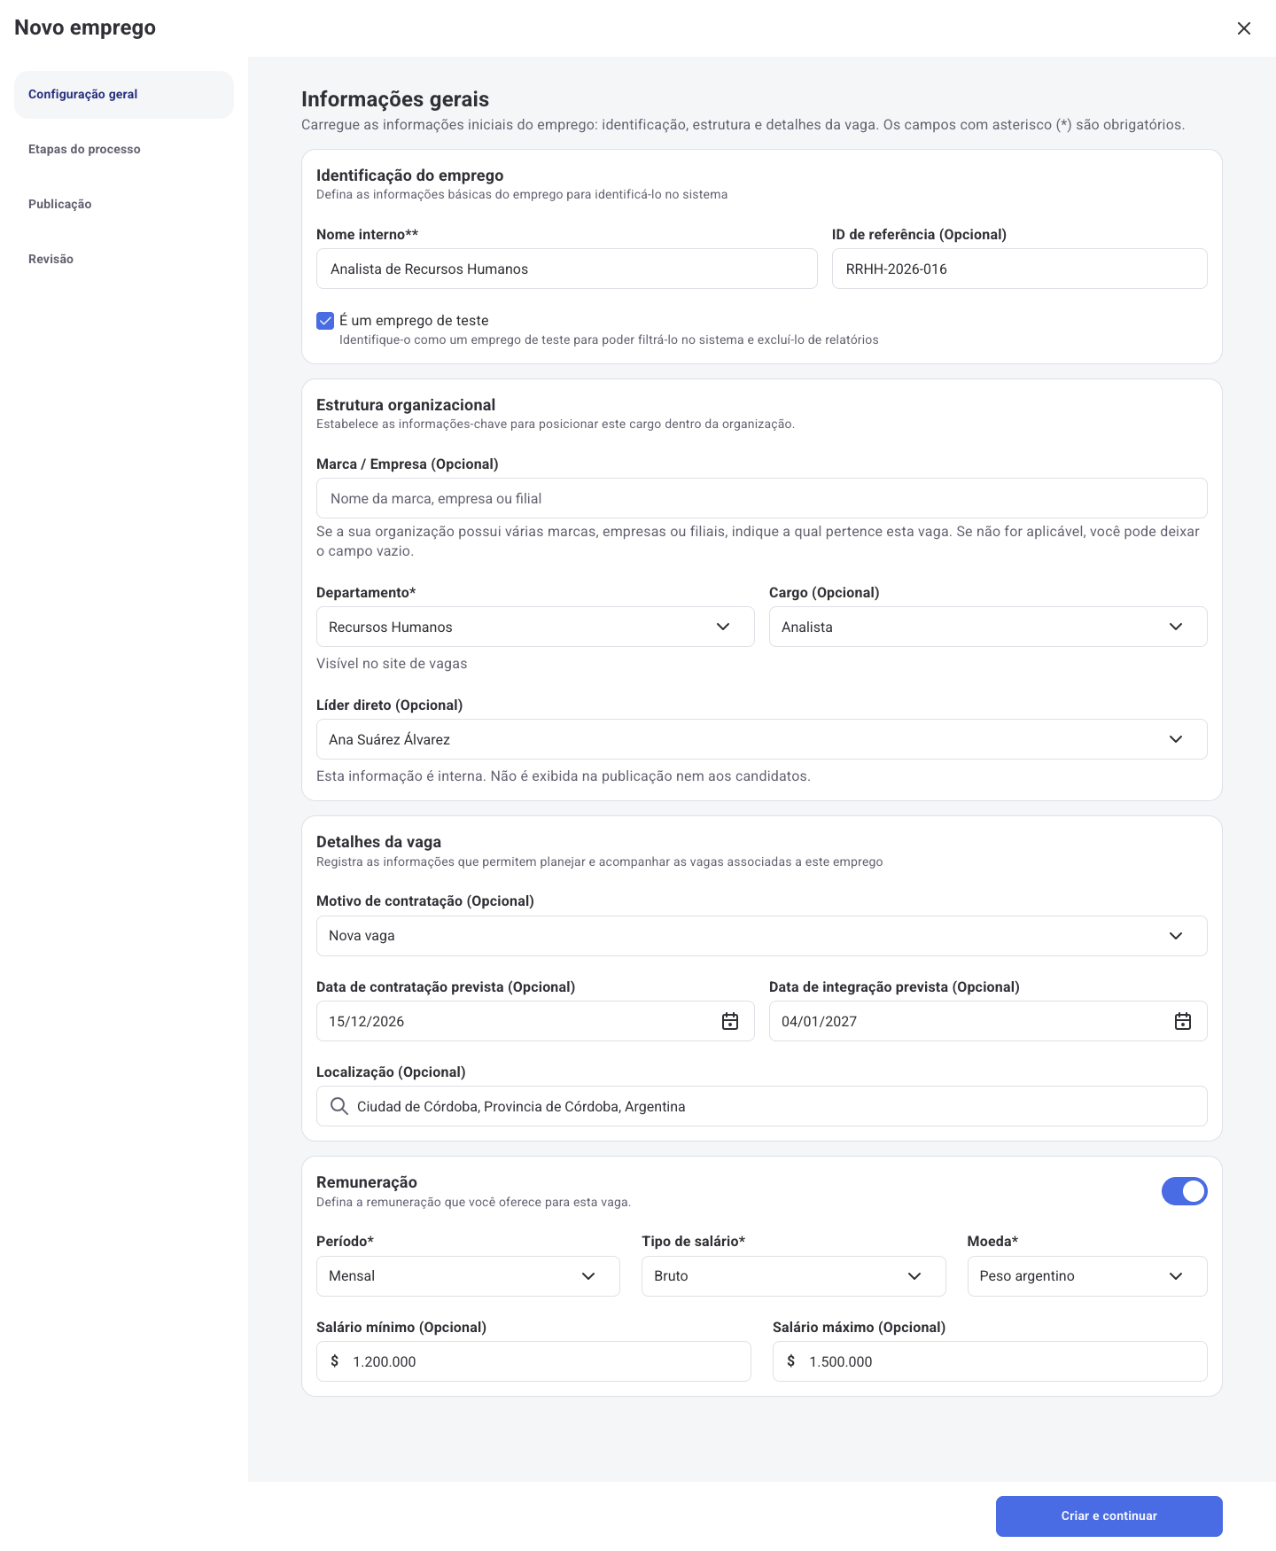The image size is (1276, 1551).
Task: Open Líder direto dropdown
Action: coord(762,739)
